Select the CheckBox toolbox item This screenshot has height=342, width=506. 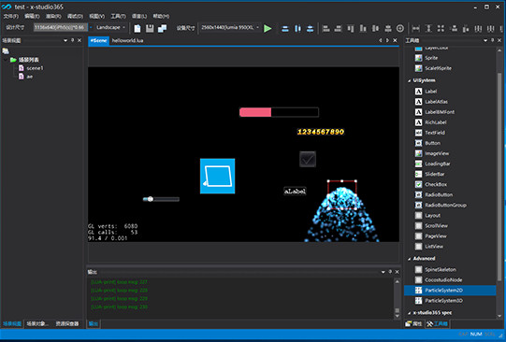coord(436,184)
